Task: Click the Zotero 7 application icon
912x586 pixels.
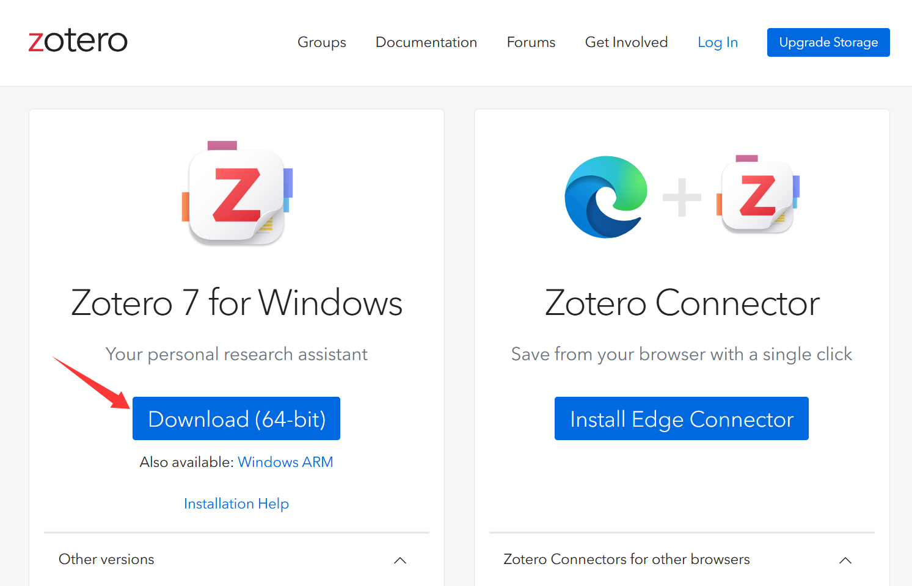Action: click(237, 194)
